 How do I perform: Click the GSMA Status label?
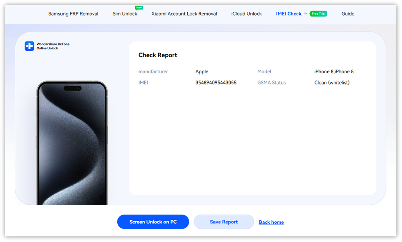coord(272,83)
